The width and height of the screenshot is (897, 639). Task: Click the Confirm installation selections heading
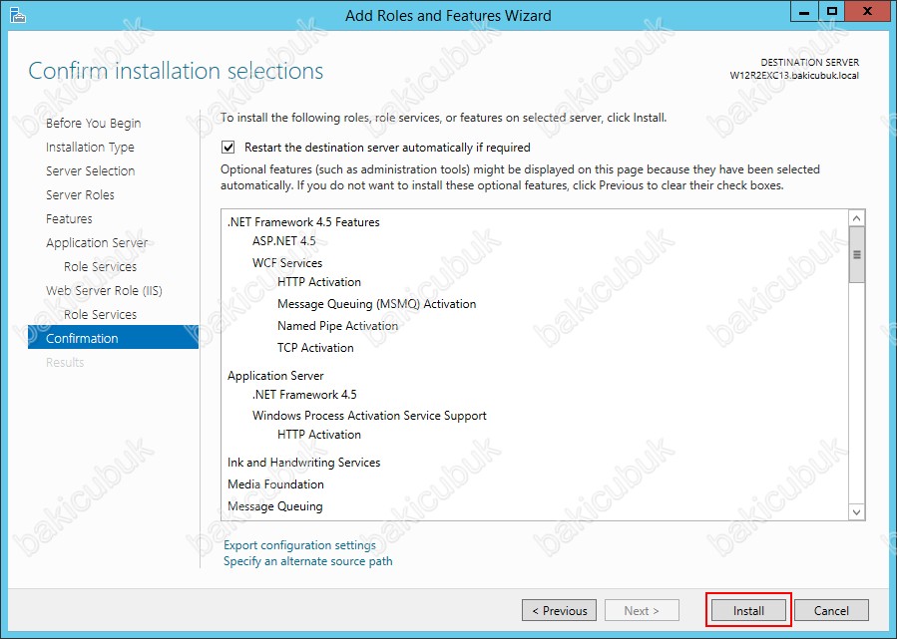pyautogui.click(x=176, y=71)
